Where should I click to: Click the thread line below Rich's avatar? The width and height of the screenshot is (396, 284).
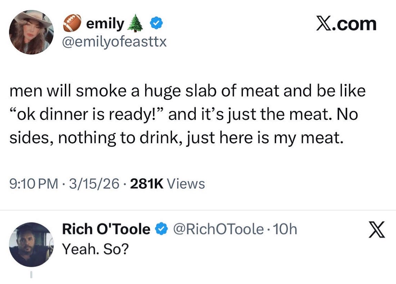pyautogui.click(x=31, y=275)
